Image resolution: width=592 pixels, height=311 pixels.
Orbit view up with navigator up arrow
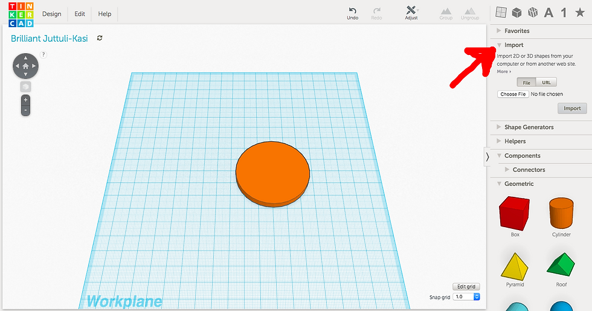(25, 58)
